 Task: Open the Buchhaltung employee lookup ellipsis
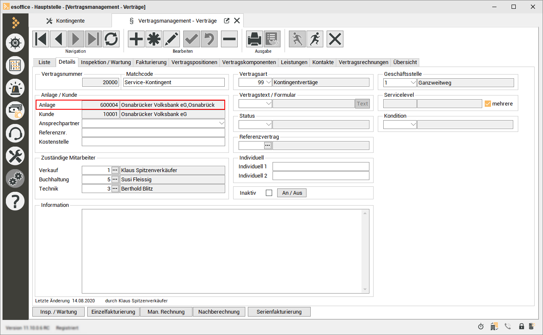115,179
